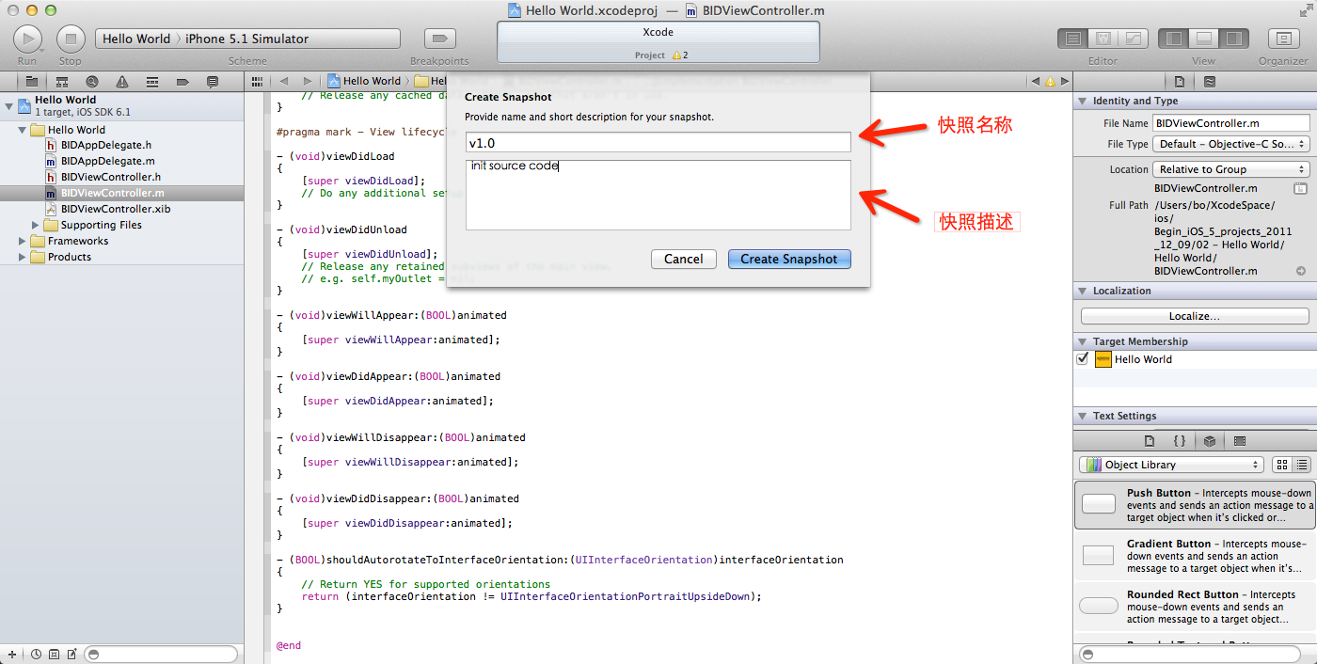Uncheck Hello World target membership
Image resolution: width=1317 pixels, height=664 pixels.
1083,359
